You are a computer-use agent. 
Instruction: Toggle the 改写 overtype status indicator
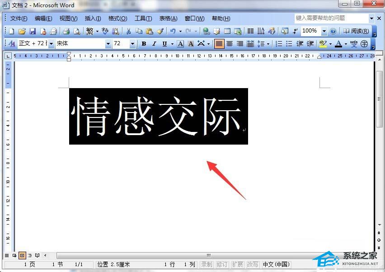(253, 264)
